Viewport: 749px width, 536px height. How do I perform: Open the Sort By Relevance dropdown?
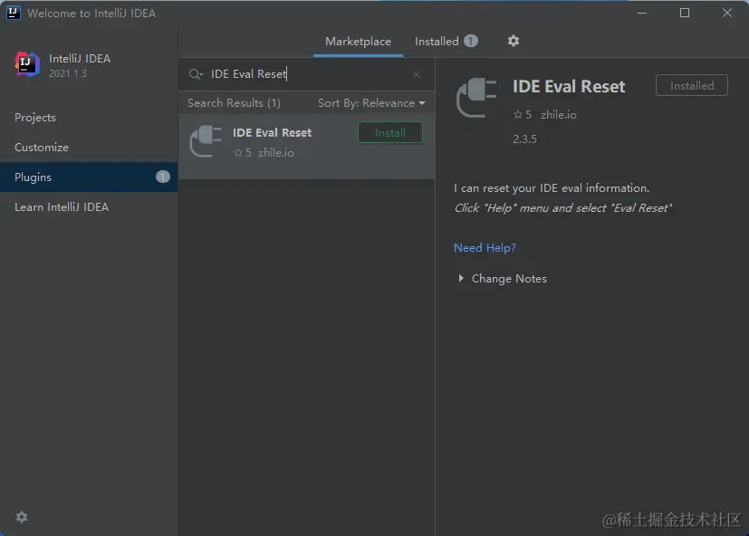click(371, 103)
